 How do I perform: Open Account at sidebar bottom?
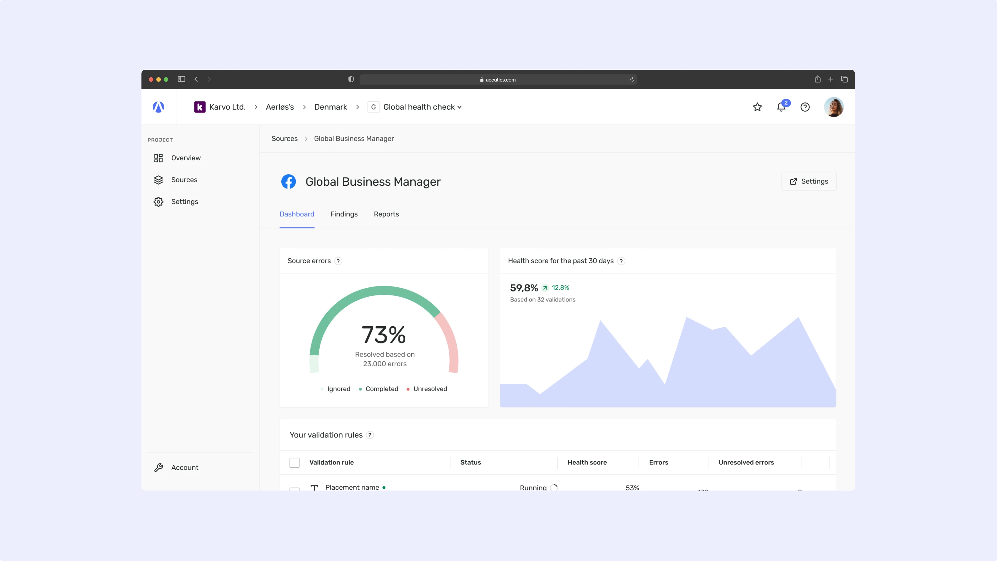(x=185, y=467)
